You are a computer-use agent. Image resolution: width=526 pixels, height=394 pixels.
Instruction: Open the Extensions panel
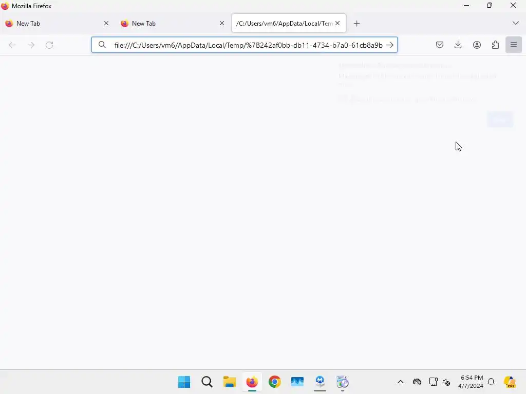495,45
